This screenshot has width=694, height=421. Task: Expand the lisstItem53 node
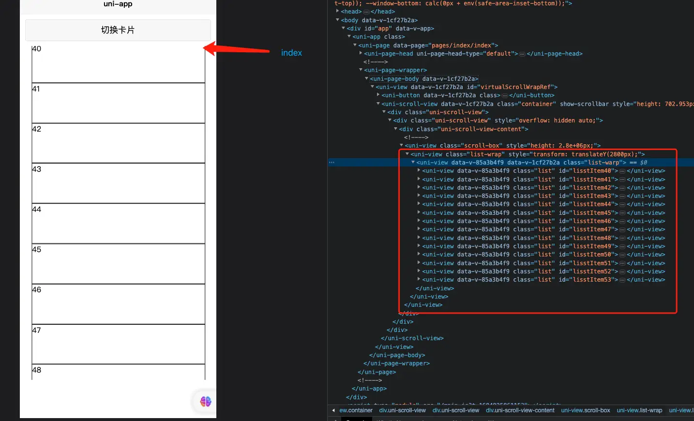pos(419,279)
